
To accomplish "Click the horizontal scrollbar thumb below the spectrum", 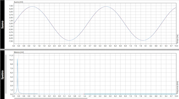I will coord(51,98).
